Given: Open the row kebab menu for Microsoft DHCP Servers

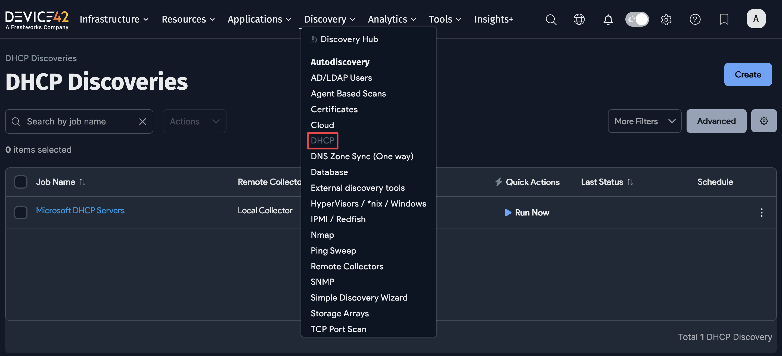Looking at the screenshot, I should (762, 213).
